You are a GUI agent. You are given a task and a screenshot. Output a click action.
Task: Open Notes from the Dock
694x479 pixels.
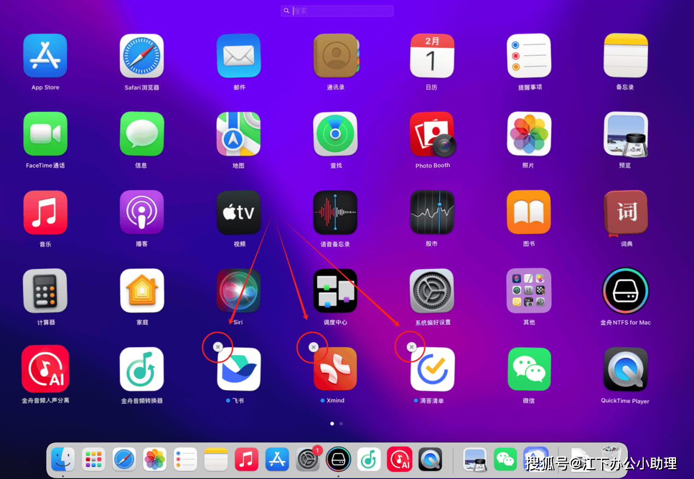(216, 459)
